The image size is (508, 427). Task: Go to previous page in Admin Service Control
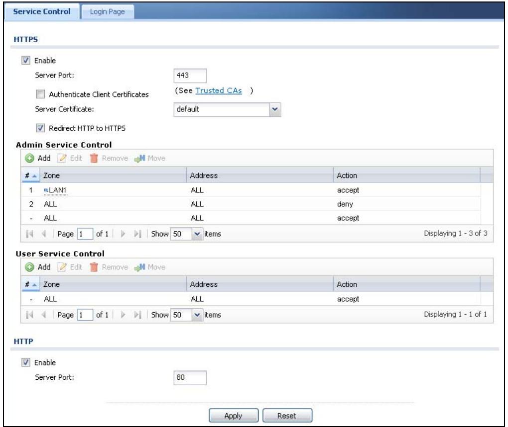(x=44, y=234)
